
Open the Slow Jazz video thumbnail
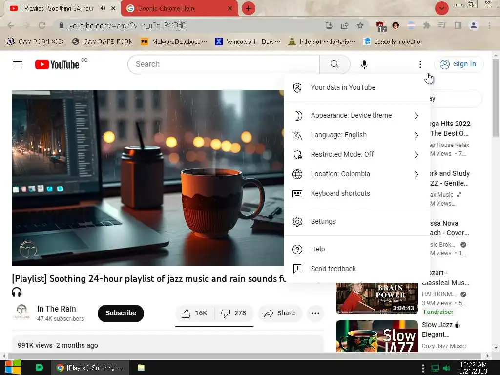pyautogui.click(x=377, y=336)
